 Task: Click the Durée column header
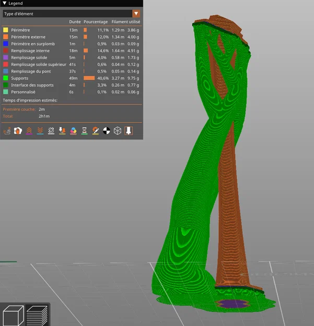pyautogui.click(x=75, y=22)
